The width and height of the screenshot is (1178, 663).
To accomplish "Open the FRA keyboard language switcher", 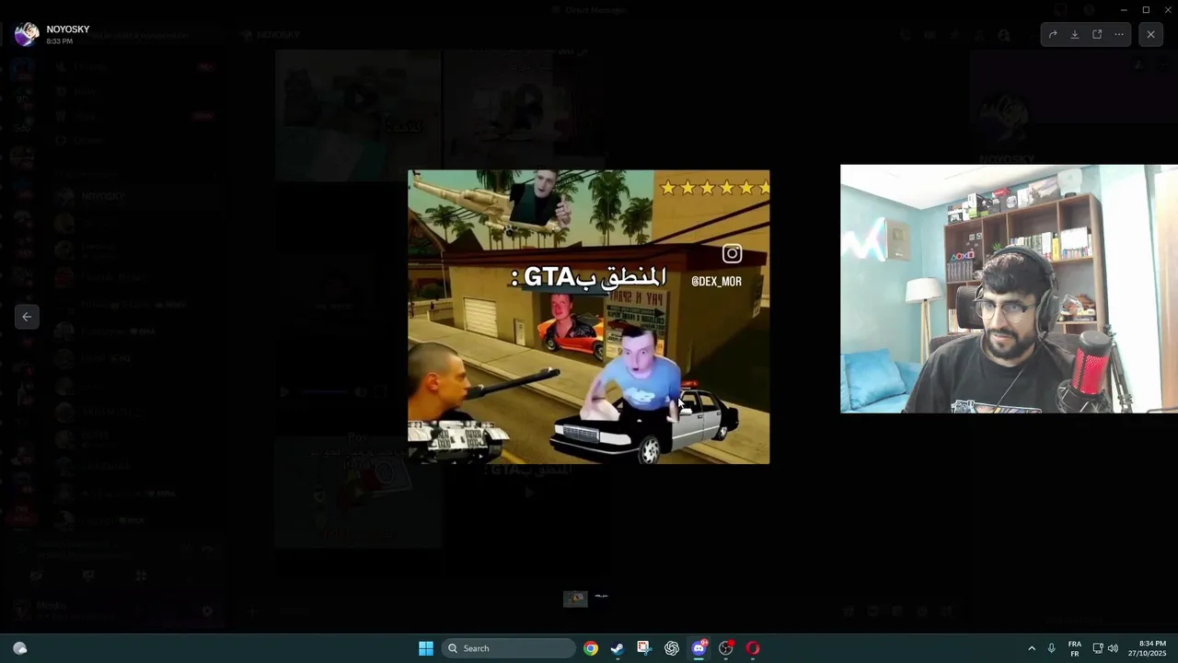I will click(x=1075, y=648).
